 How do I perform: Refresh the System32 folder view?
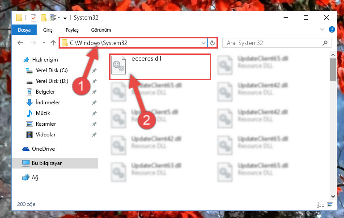tap(212, 43)
